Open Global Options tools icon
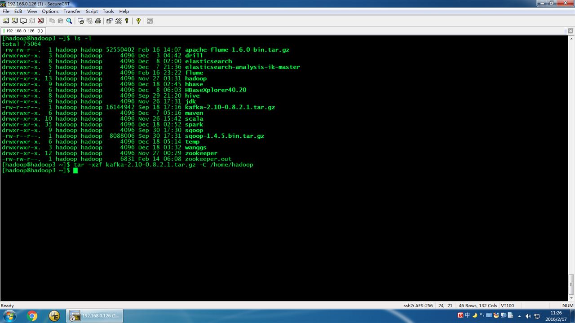The height and width of the screenshot is (323, 575). (118, 21)
